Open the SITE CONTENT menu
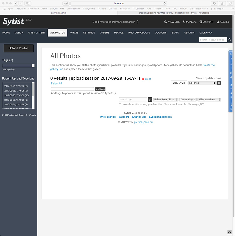235x236 pixels. pos(37,33)
